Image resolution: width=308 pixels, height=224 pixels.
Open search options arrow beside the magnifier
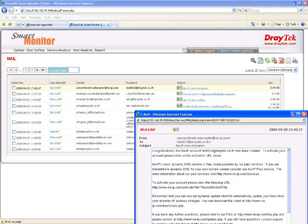(305, 11)
